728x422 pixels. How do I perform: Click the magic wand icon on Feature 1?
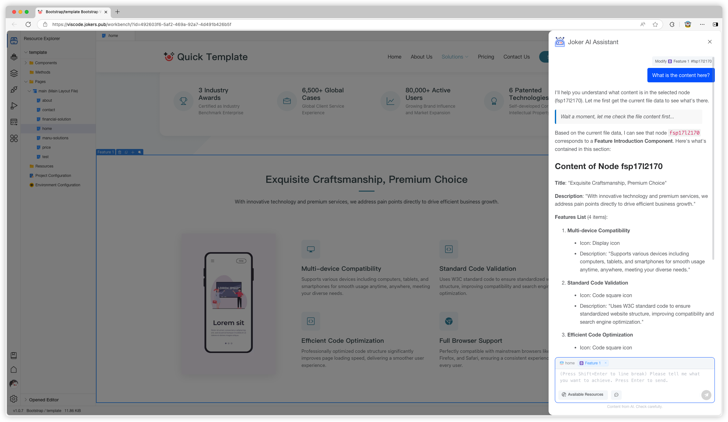click(x=140, y=152)
